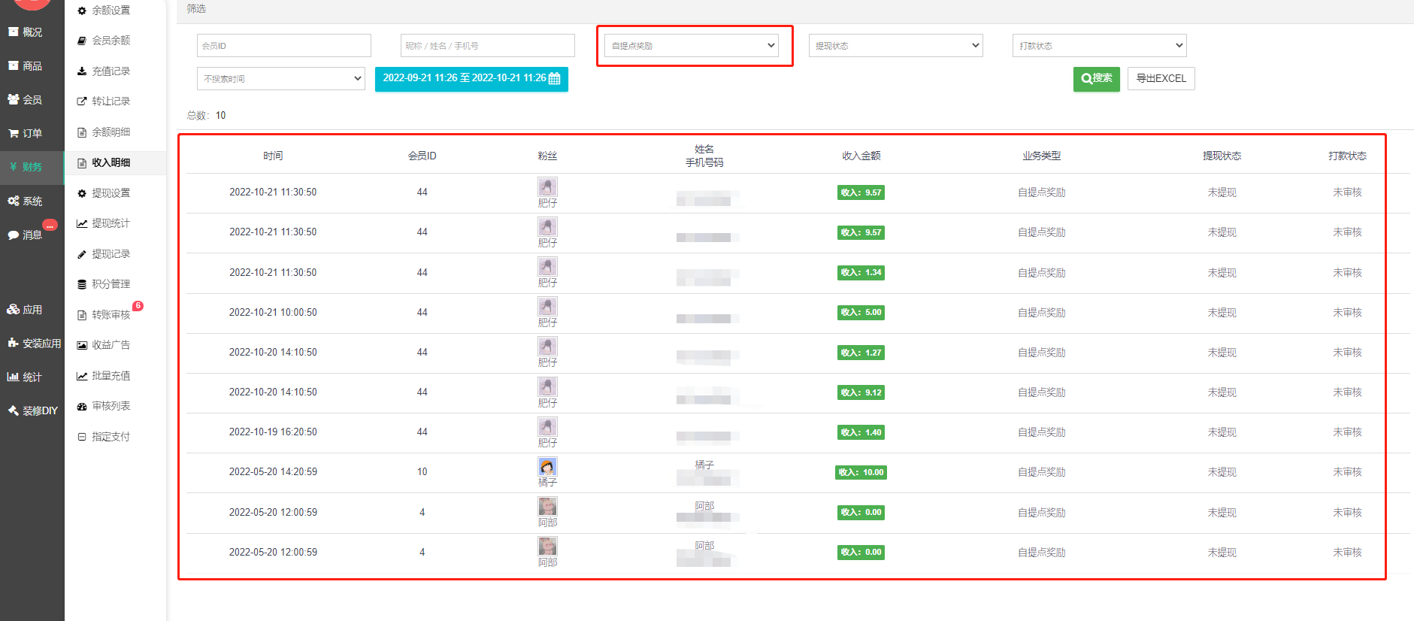Image resolution: width=1414 pixels, height=621 pixels.
Task: Open the 装修DIY hammer icon
Action: (14, 410)
